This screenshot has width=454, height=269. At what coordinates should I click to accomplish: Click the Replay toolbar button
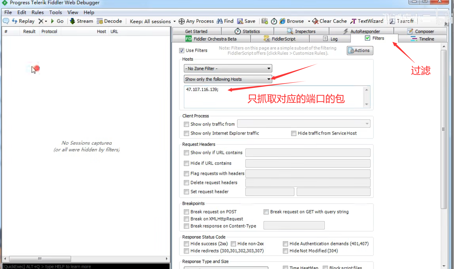tap(23, 21)
